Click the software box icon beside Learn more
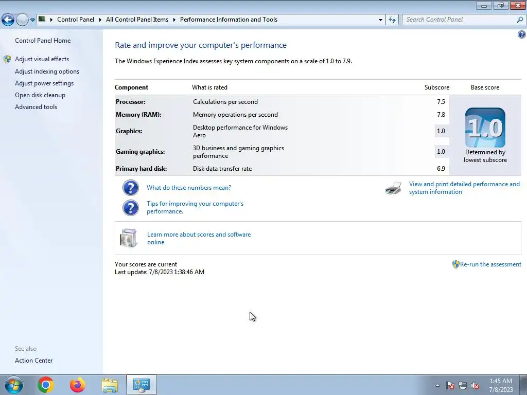This screenshot has height=395, width=527. (128, 238)
